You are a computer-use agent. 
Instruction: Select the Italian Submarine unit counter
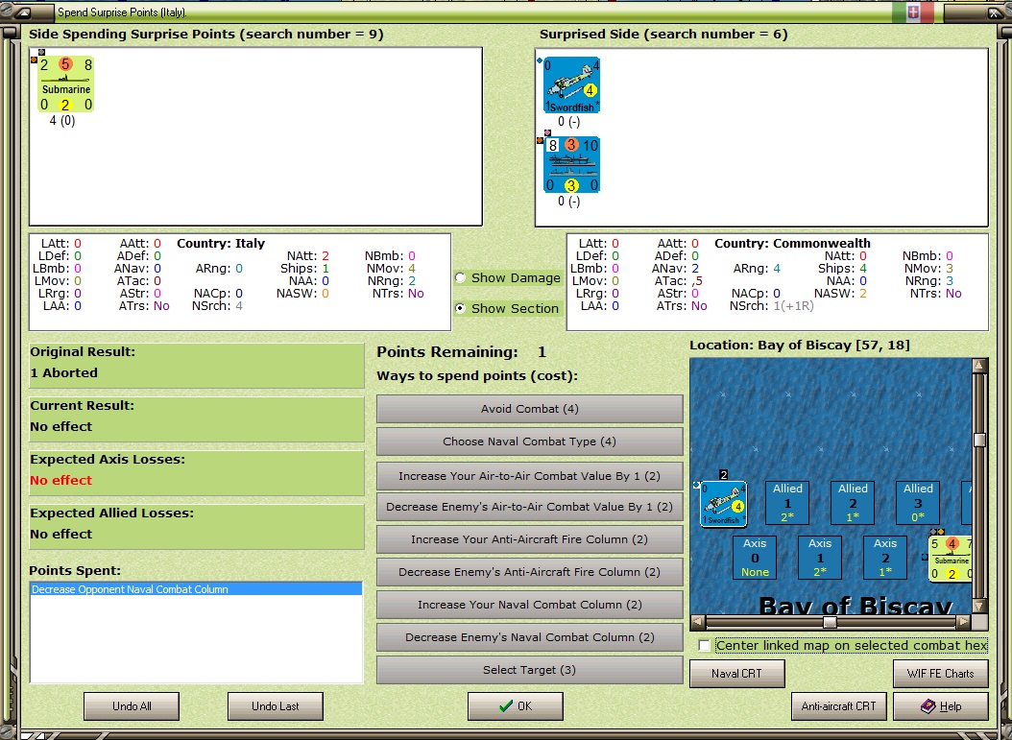pyautogui.click(x=66, y=84)
